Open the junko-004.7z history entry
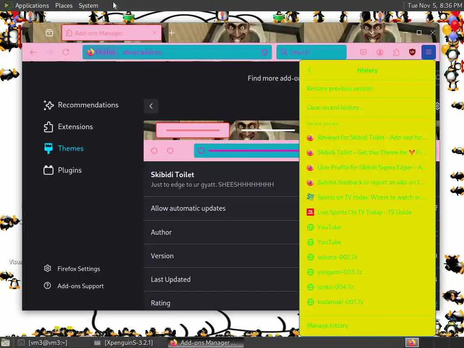The height and width of the screenshot is (348, 464). point(367,287)
